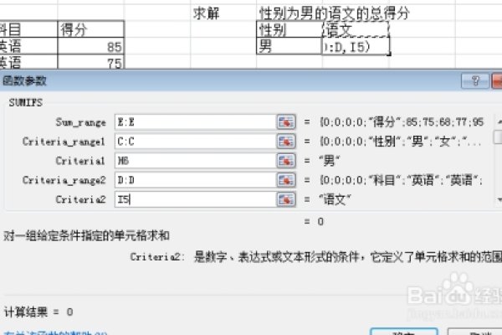Click the range selector icon for Criteria_range1
The image size is (502, 335).
[286, 142]
